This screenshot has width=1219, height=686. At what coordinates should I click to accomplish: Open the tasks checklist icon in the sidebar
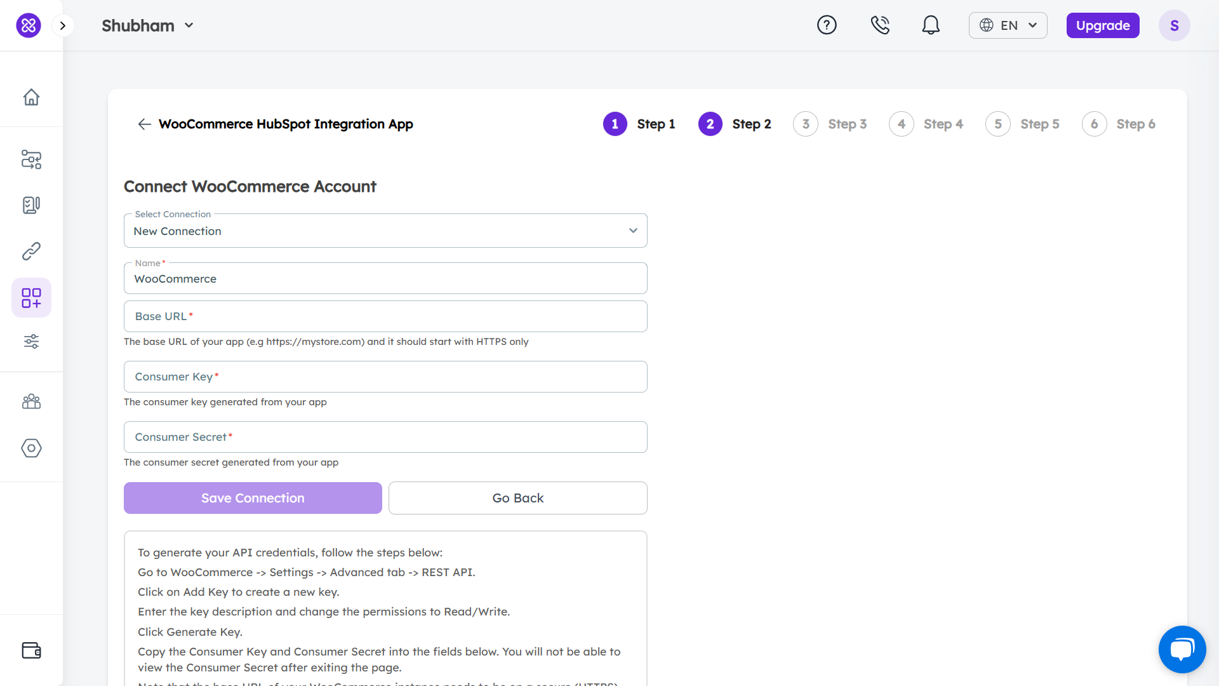tap(31, 205)
